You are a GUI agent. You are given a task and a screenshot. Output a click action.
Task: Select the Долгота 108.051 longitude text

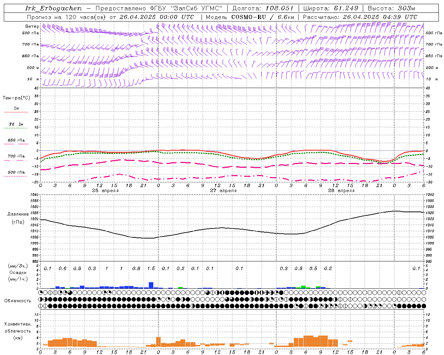coord(263,8)
